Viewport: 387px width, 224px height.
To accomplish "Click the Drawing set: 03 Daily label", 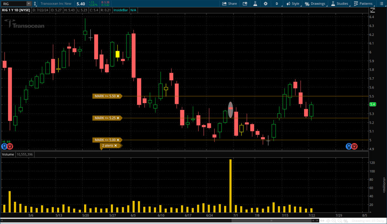I will pyautogui.click(x=368, y=221).
